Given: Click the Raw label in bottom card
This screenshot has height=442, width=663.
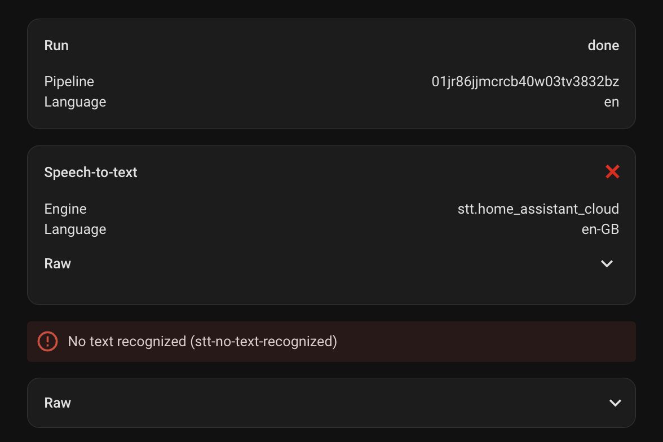Looking at the screenshot, I should [x=58, y=403].
